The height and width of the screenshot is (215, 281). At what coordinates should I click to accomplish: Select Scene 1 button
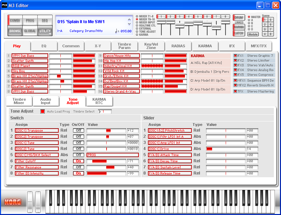[x=265, y=20]
